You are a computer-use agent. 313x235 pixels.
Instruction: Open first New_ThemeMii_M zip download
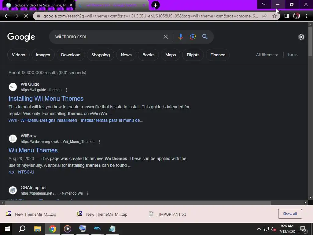point(31,214)
